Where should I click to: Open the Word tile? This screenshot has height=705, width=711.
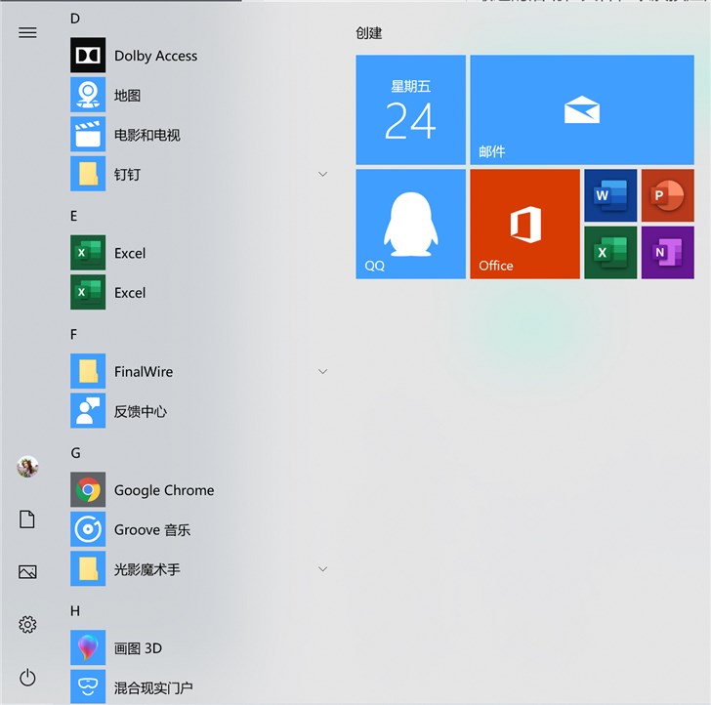coord(610,195)
